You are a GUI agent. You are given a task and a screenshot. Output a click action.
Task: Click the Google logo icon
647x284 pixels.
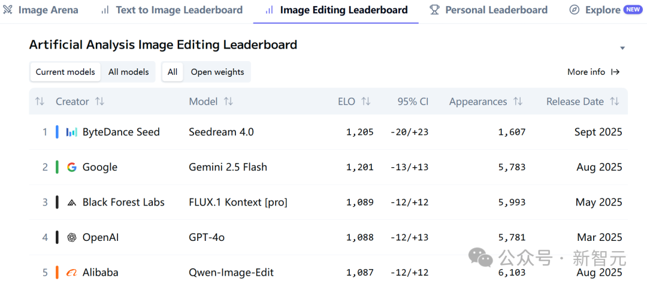coord(72,167)
